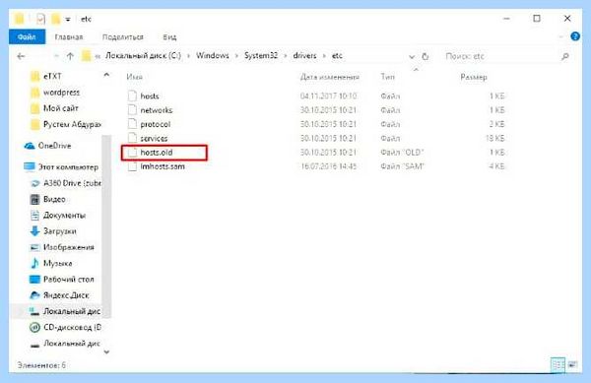Open Explorer help icon
The height and width of the screenshot is (383, 591).
click(575, 36)
